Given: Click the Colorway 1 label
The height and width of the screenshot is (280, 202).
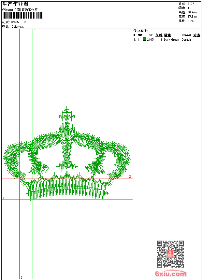Looking at the screenshot, I should (19, 27).
